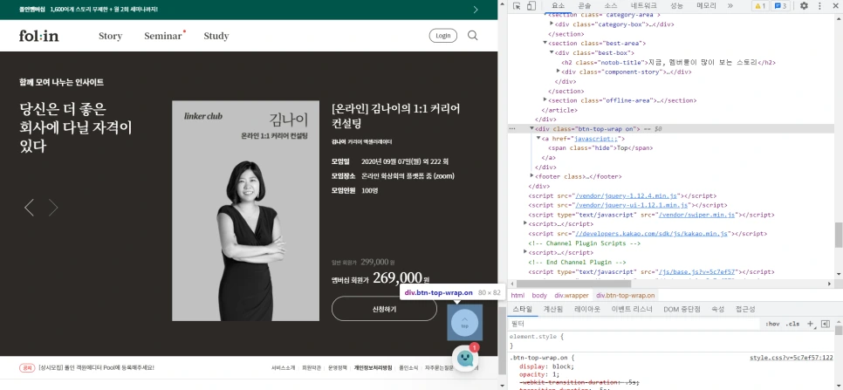This screenshot has width=843, height=390.
Task: Collapse the best-box div node
Action: [552, 52]
